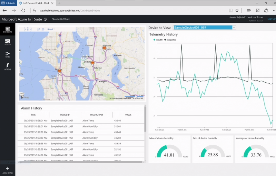Image resolution: width=276 pixels, height=176 pixels.
Task: Open the Edge Hub menu
Action: (249, 10)
